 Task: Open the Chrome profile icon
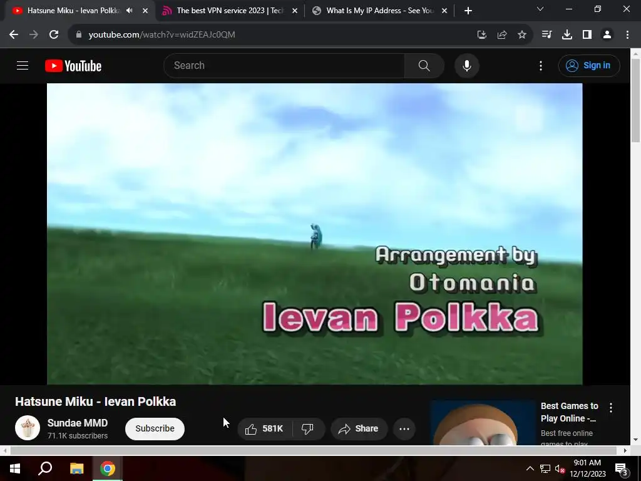point(607,35)
